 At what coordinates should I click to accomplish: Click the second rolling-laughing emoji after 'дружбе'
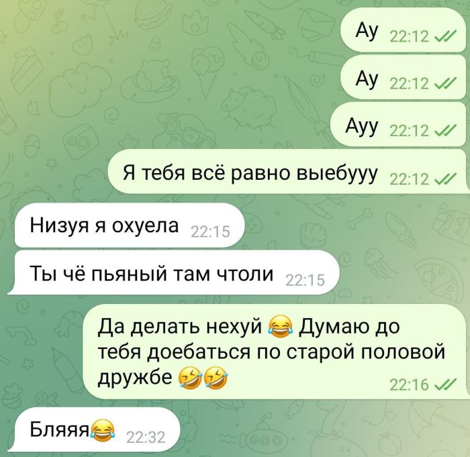[216, 376]
